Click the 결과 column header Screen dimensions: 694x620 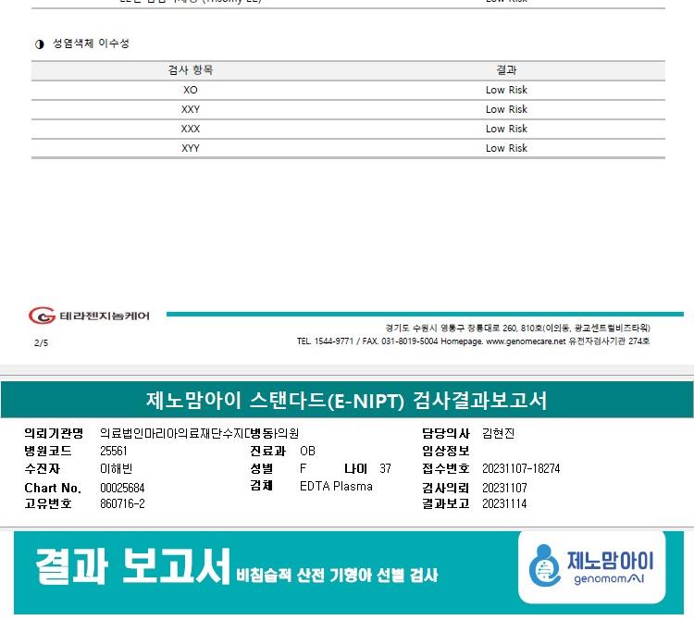(x=506, y=70)
